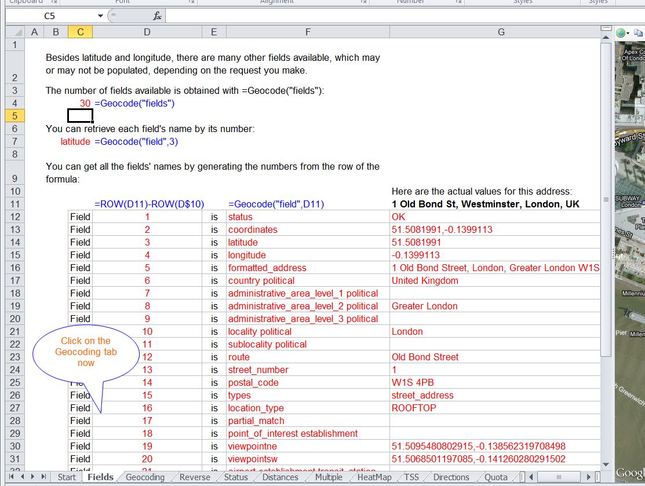Click the Name Box showing C5
Viewport: 645px width, 486px height.
(x=52, y=16)
